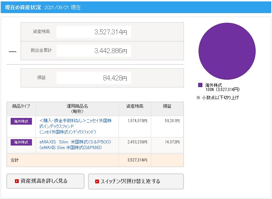Viewport: 272px width, 199px height.
Task: Click the 資産残高を詳しく見る button
Action: tap(45, 181)
